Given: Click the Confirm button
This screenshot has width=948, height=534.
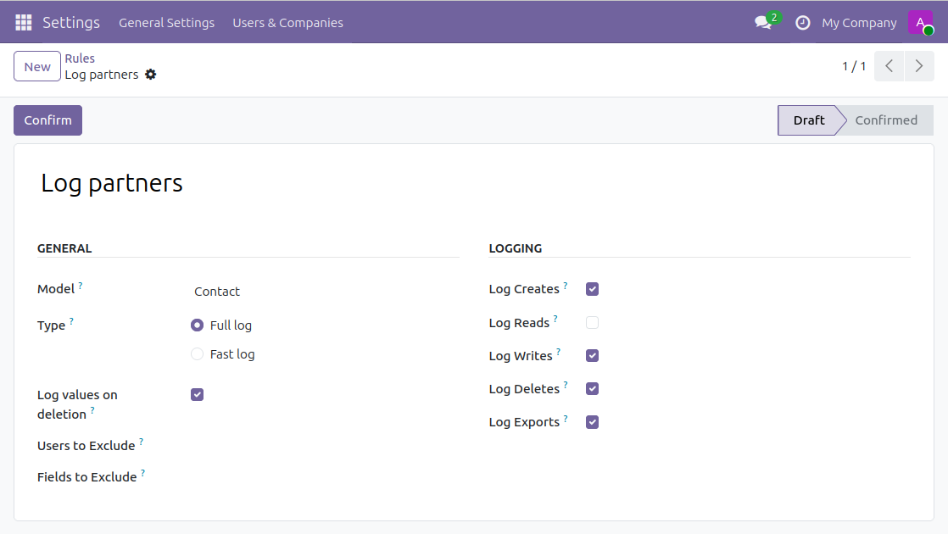Looking at the screenshot, I should (47, 120).
